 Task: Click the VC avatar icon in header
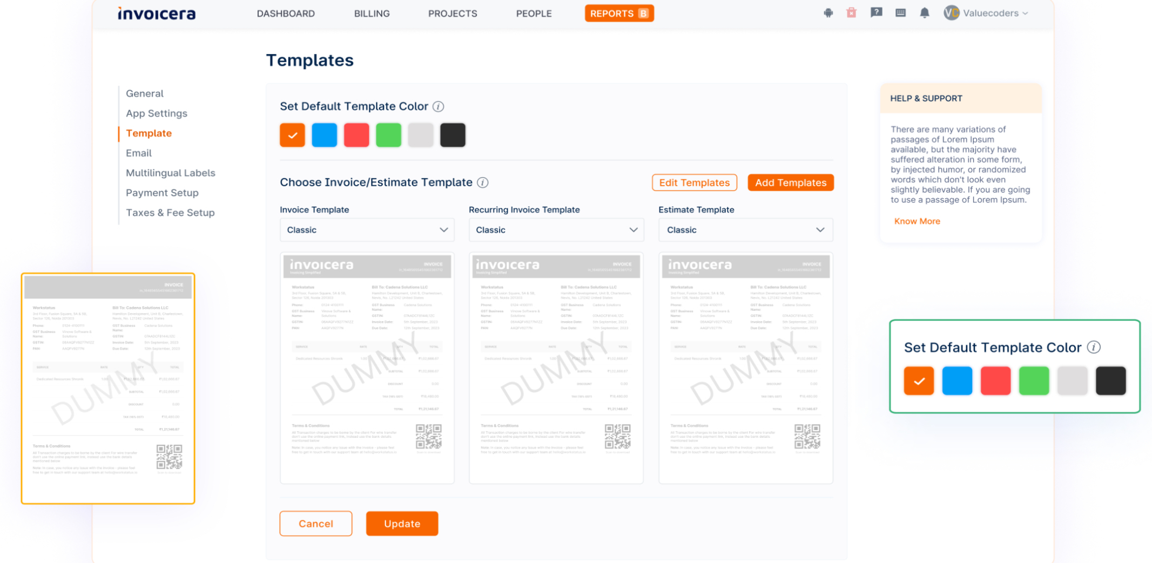coord(951,13)
